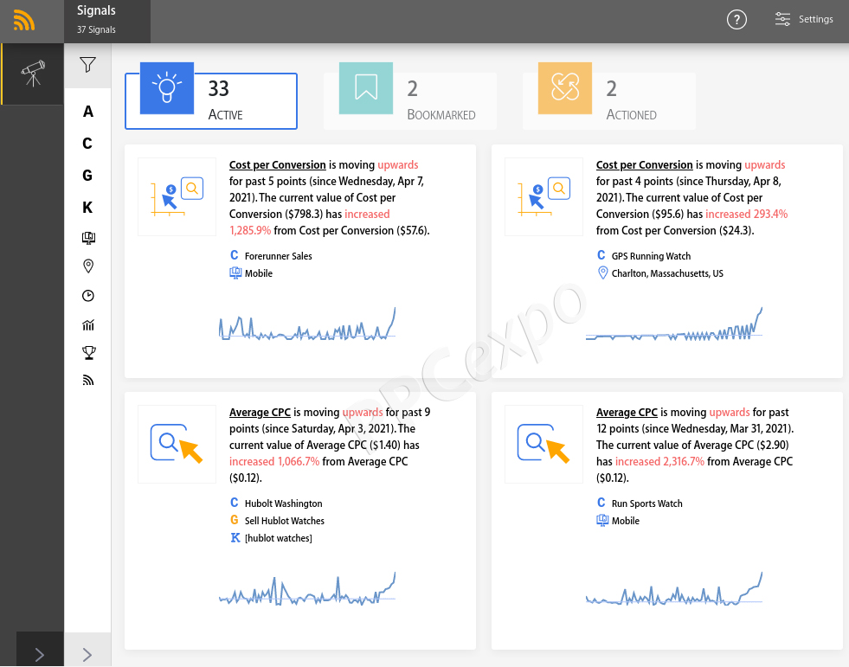Viewport: 849px width, 667px height.
Task: Click sparkline chart in Run Sports Watch card
Action: [674, 589]
